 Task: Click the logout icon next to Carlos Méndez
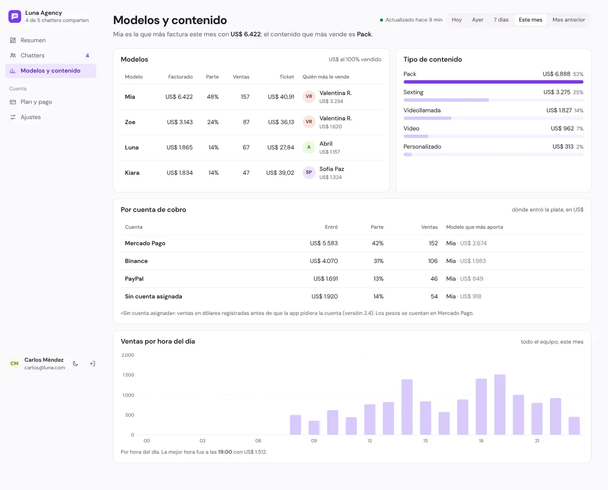click(x=93, y=364)
